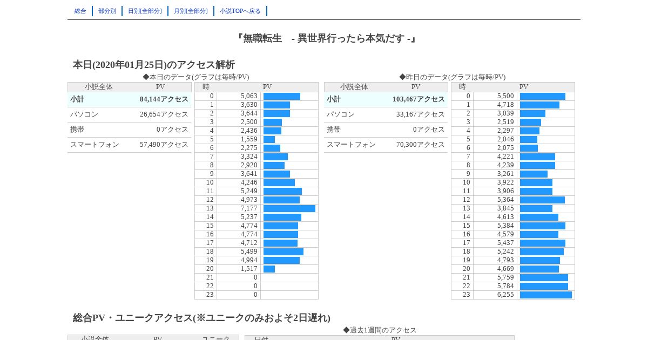Click today's hour 18 value 5,499

pyautogui.click(x=249, y=251)
